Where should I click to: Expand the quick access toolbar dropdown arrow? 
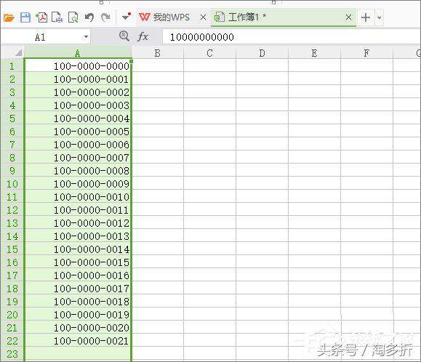[127, 17]
